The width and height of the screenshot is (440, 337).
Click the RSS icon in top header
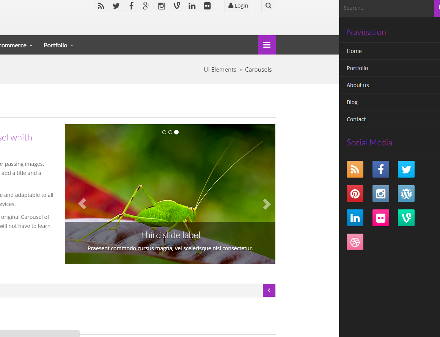tap(101, 6)
